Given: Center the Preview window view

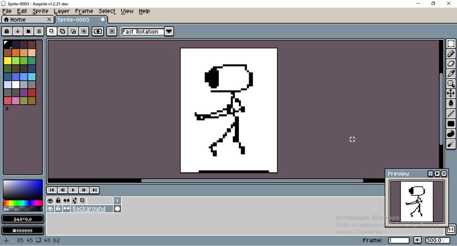Looking at the screenshot, I should coord(431,174).
